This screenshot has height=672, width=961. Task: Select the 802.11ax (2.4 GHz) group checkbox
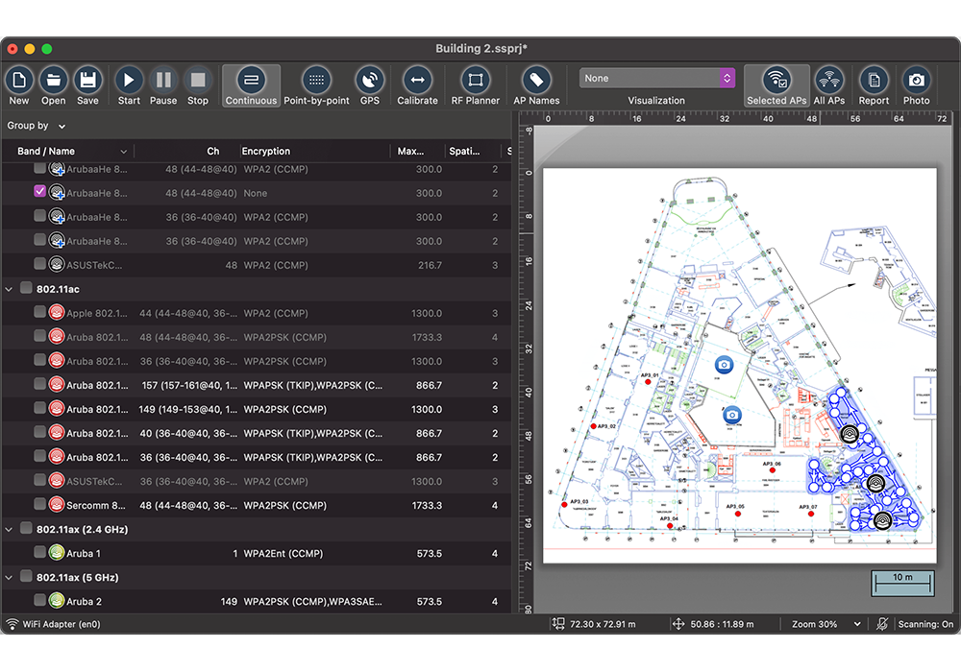pyautogui.click(x=26, y=528)
